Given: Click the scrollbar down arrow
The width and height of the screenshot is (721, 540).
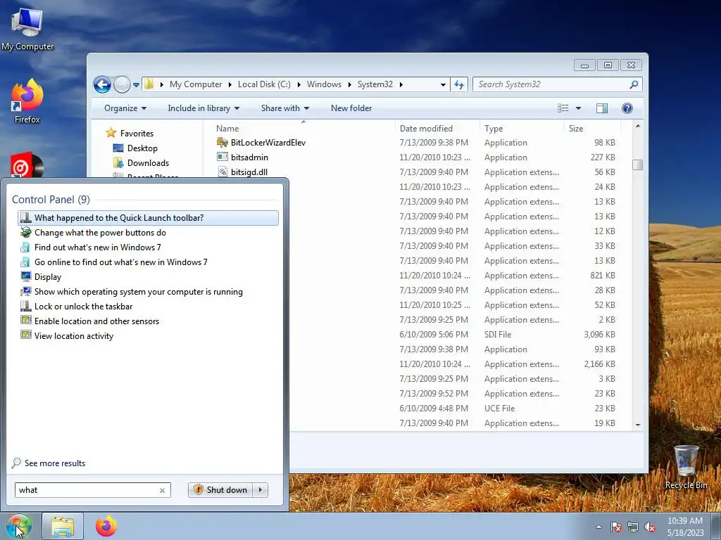Looking at the screenshot, I should coord(638,425).
